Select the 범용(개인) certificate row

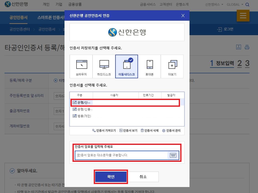click(x=127, y=116)
